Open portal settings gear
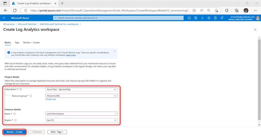 pyautogui.click(x=209, y=18)
